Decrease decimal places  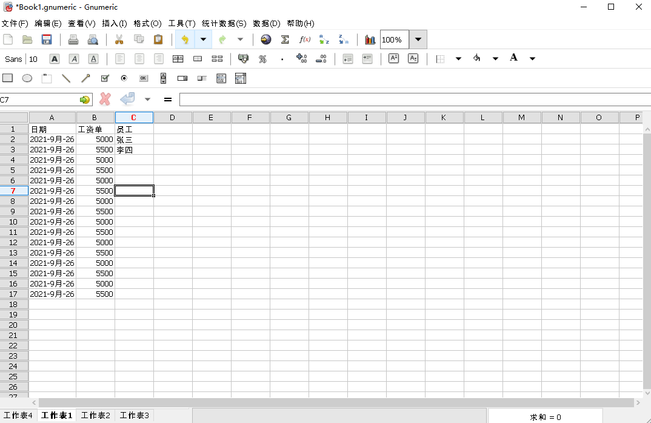[x=321, y=59]
